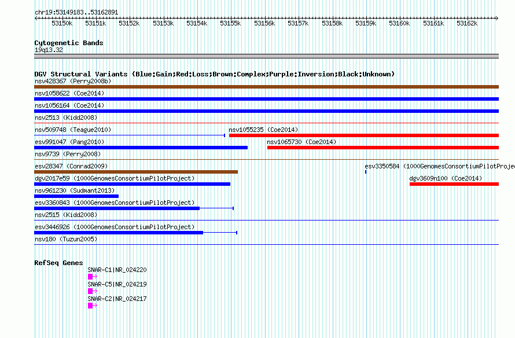This screenshot has width=515, height=338.
Task: Select the 19q13.32 band label
Action: coord(49,50)
